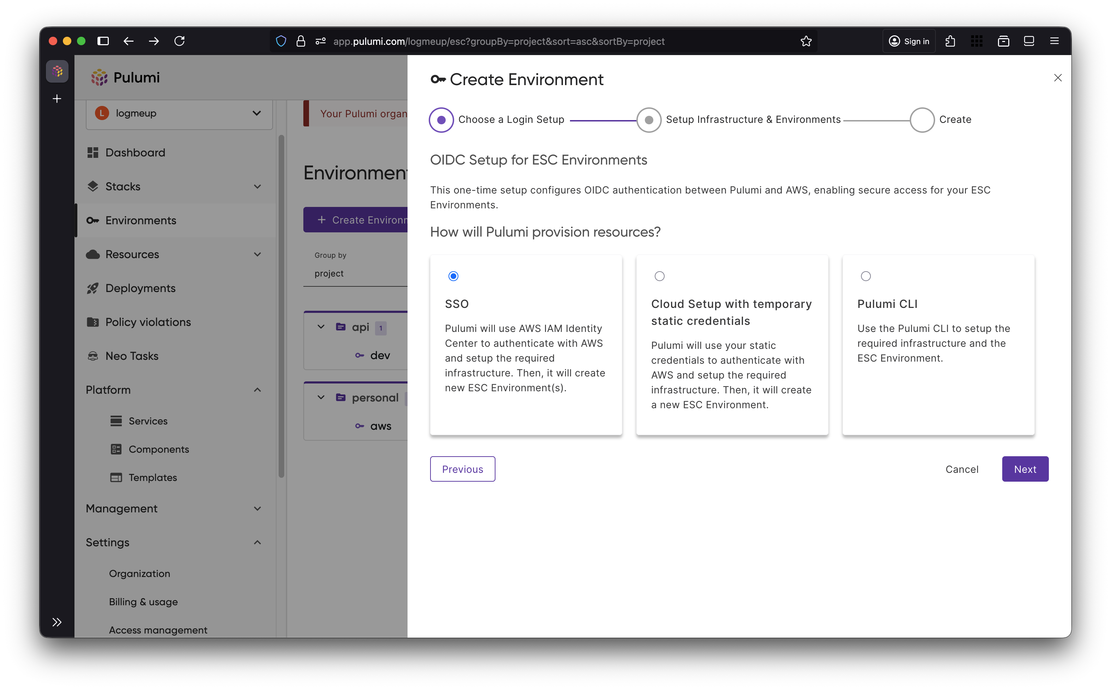
Task: Open browser hamburger menu icon
Action: click(1054, 41)
